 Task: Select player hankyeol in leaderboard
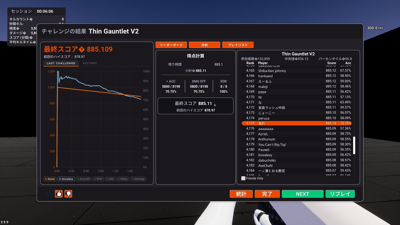(297, 76)
